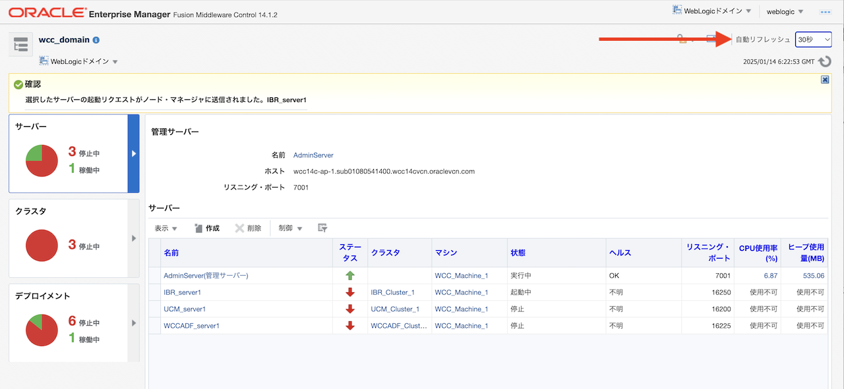Viewport: 844px width, 389px height.
Task: Click the host name wcc14c-ap-1 text
Action: 384,172
